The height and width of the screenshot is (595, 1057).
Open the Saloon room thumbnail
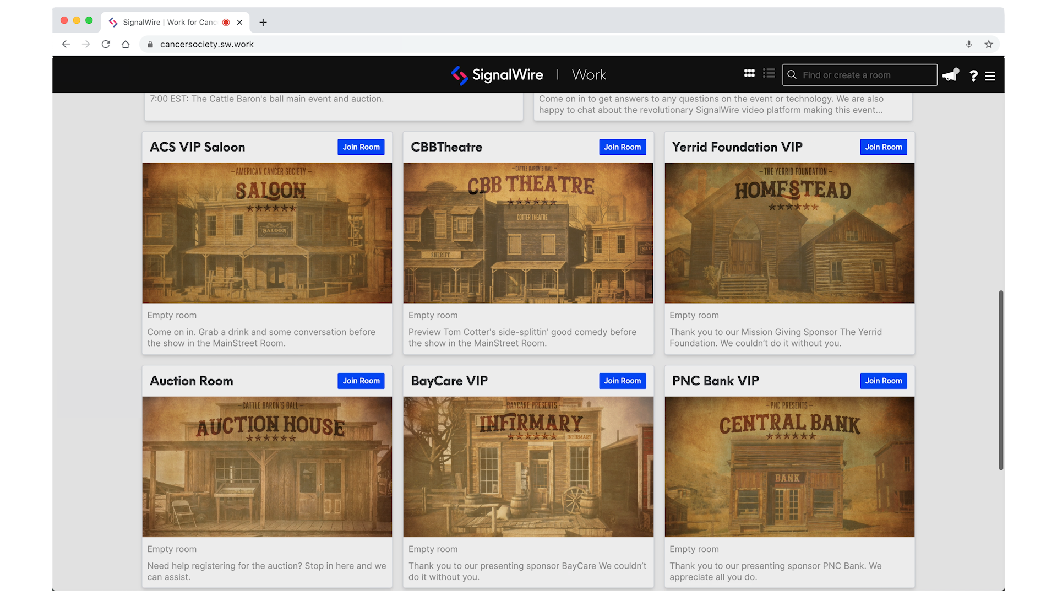(x=267, y=232)
